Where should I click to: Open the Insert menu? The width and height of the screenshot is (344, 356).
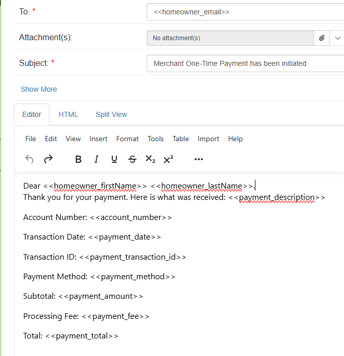98,139
